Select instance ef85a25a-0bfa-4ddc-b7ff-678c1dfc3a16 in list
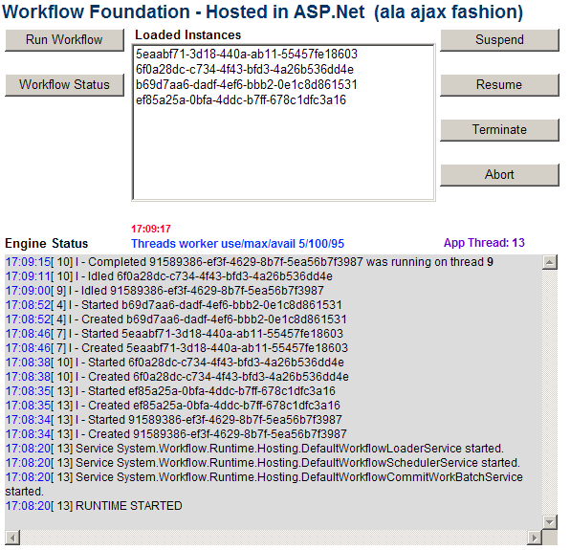 241,100
